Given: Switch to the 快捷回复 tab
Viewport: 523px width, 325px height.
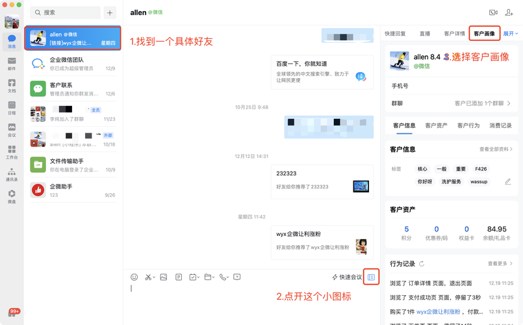Looking at the screenshot, I should pos(395,33).
